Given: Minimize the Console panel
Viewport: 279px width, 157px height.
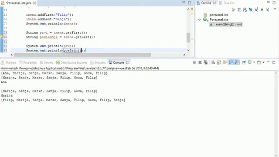Looking at the screenshot, I should coord(268,62).
